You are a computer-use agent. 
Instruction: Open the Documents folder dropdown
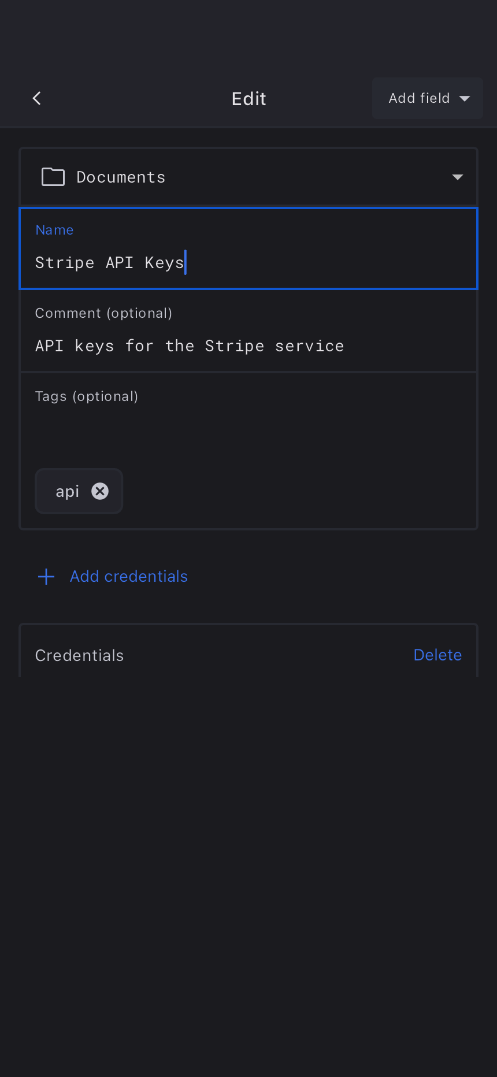tap(248, 177)
